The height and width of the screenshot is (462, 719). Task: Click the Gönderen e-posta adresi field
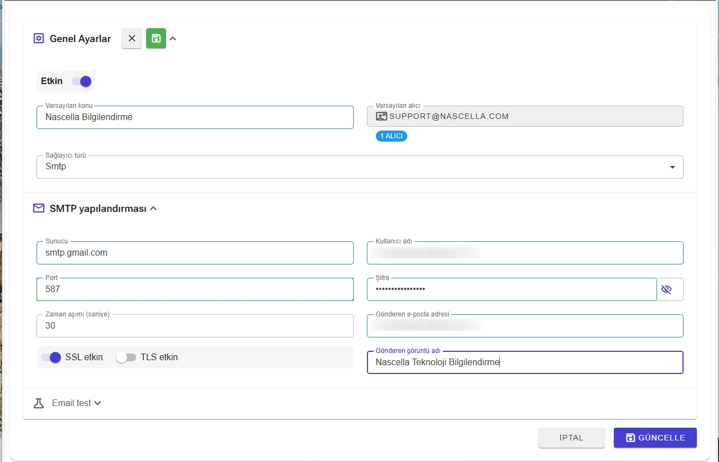tap(525, 326)
